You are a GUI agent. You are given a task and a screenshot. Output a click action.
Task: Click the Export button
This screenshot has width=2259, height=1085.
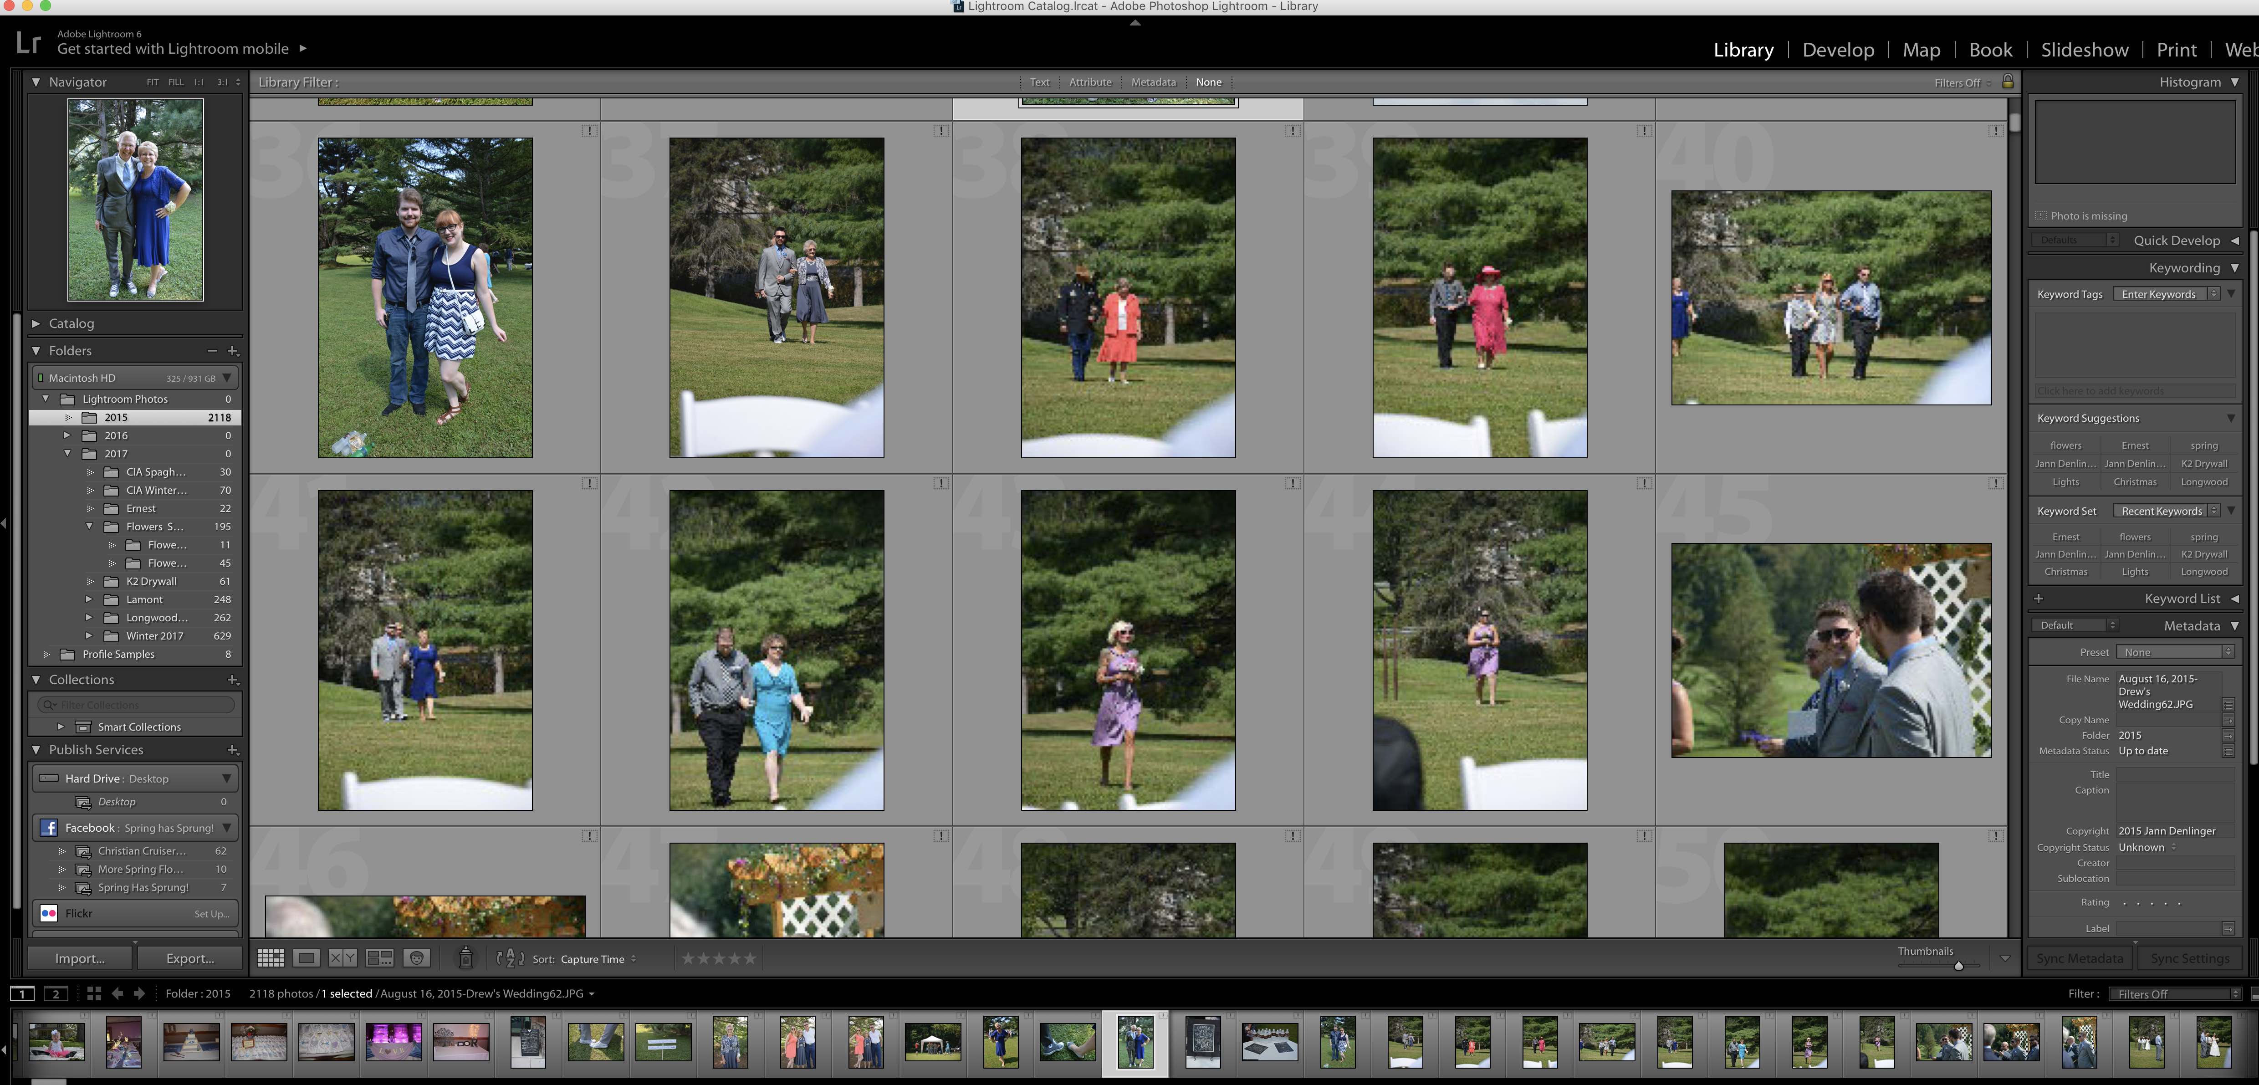190,958
